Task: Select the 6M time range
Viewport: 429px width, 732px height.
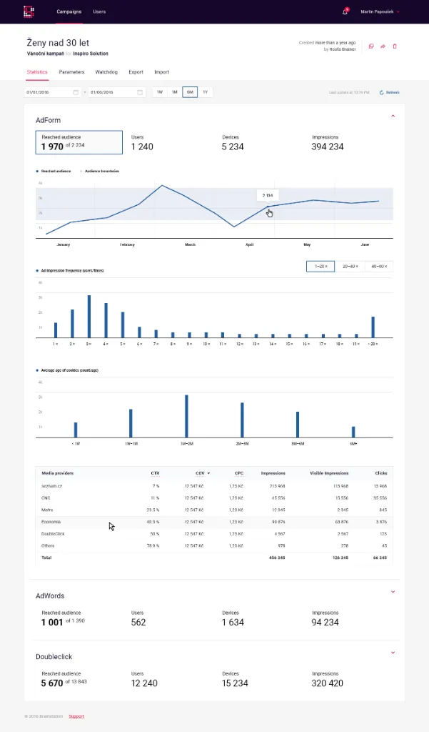Action: (x=190, y=92)
